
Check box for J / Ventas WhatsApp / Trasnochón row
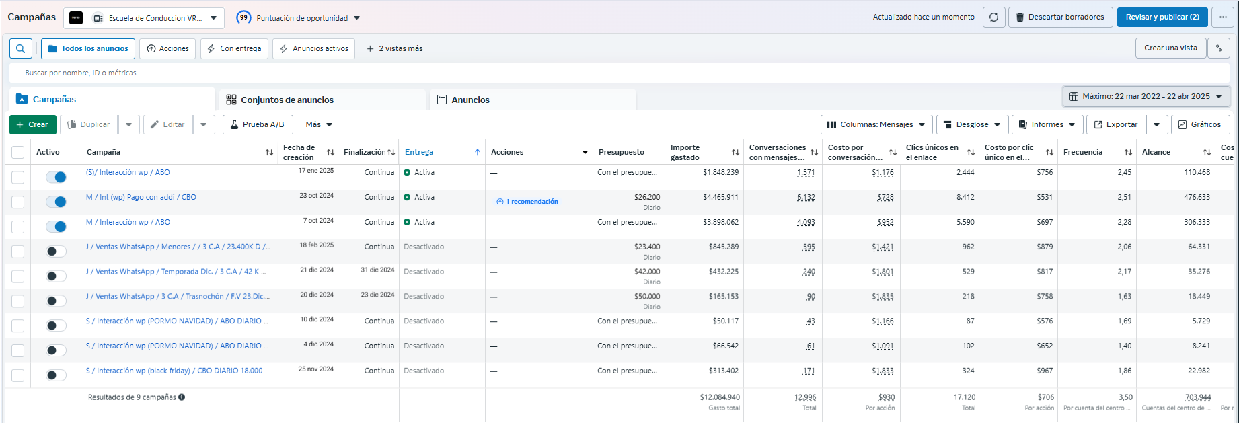(18, 301)
